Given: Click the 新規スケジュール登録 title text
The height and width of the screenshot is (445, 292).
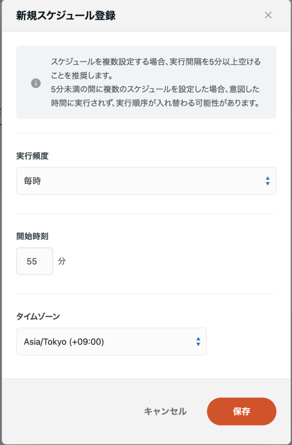Looking at the screenshot, I should 66,16.
